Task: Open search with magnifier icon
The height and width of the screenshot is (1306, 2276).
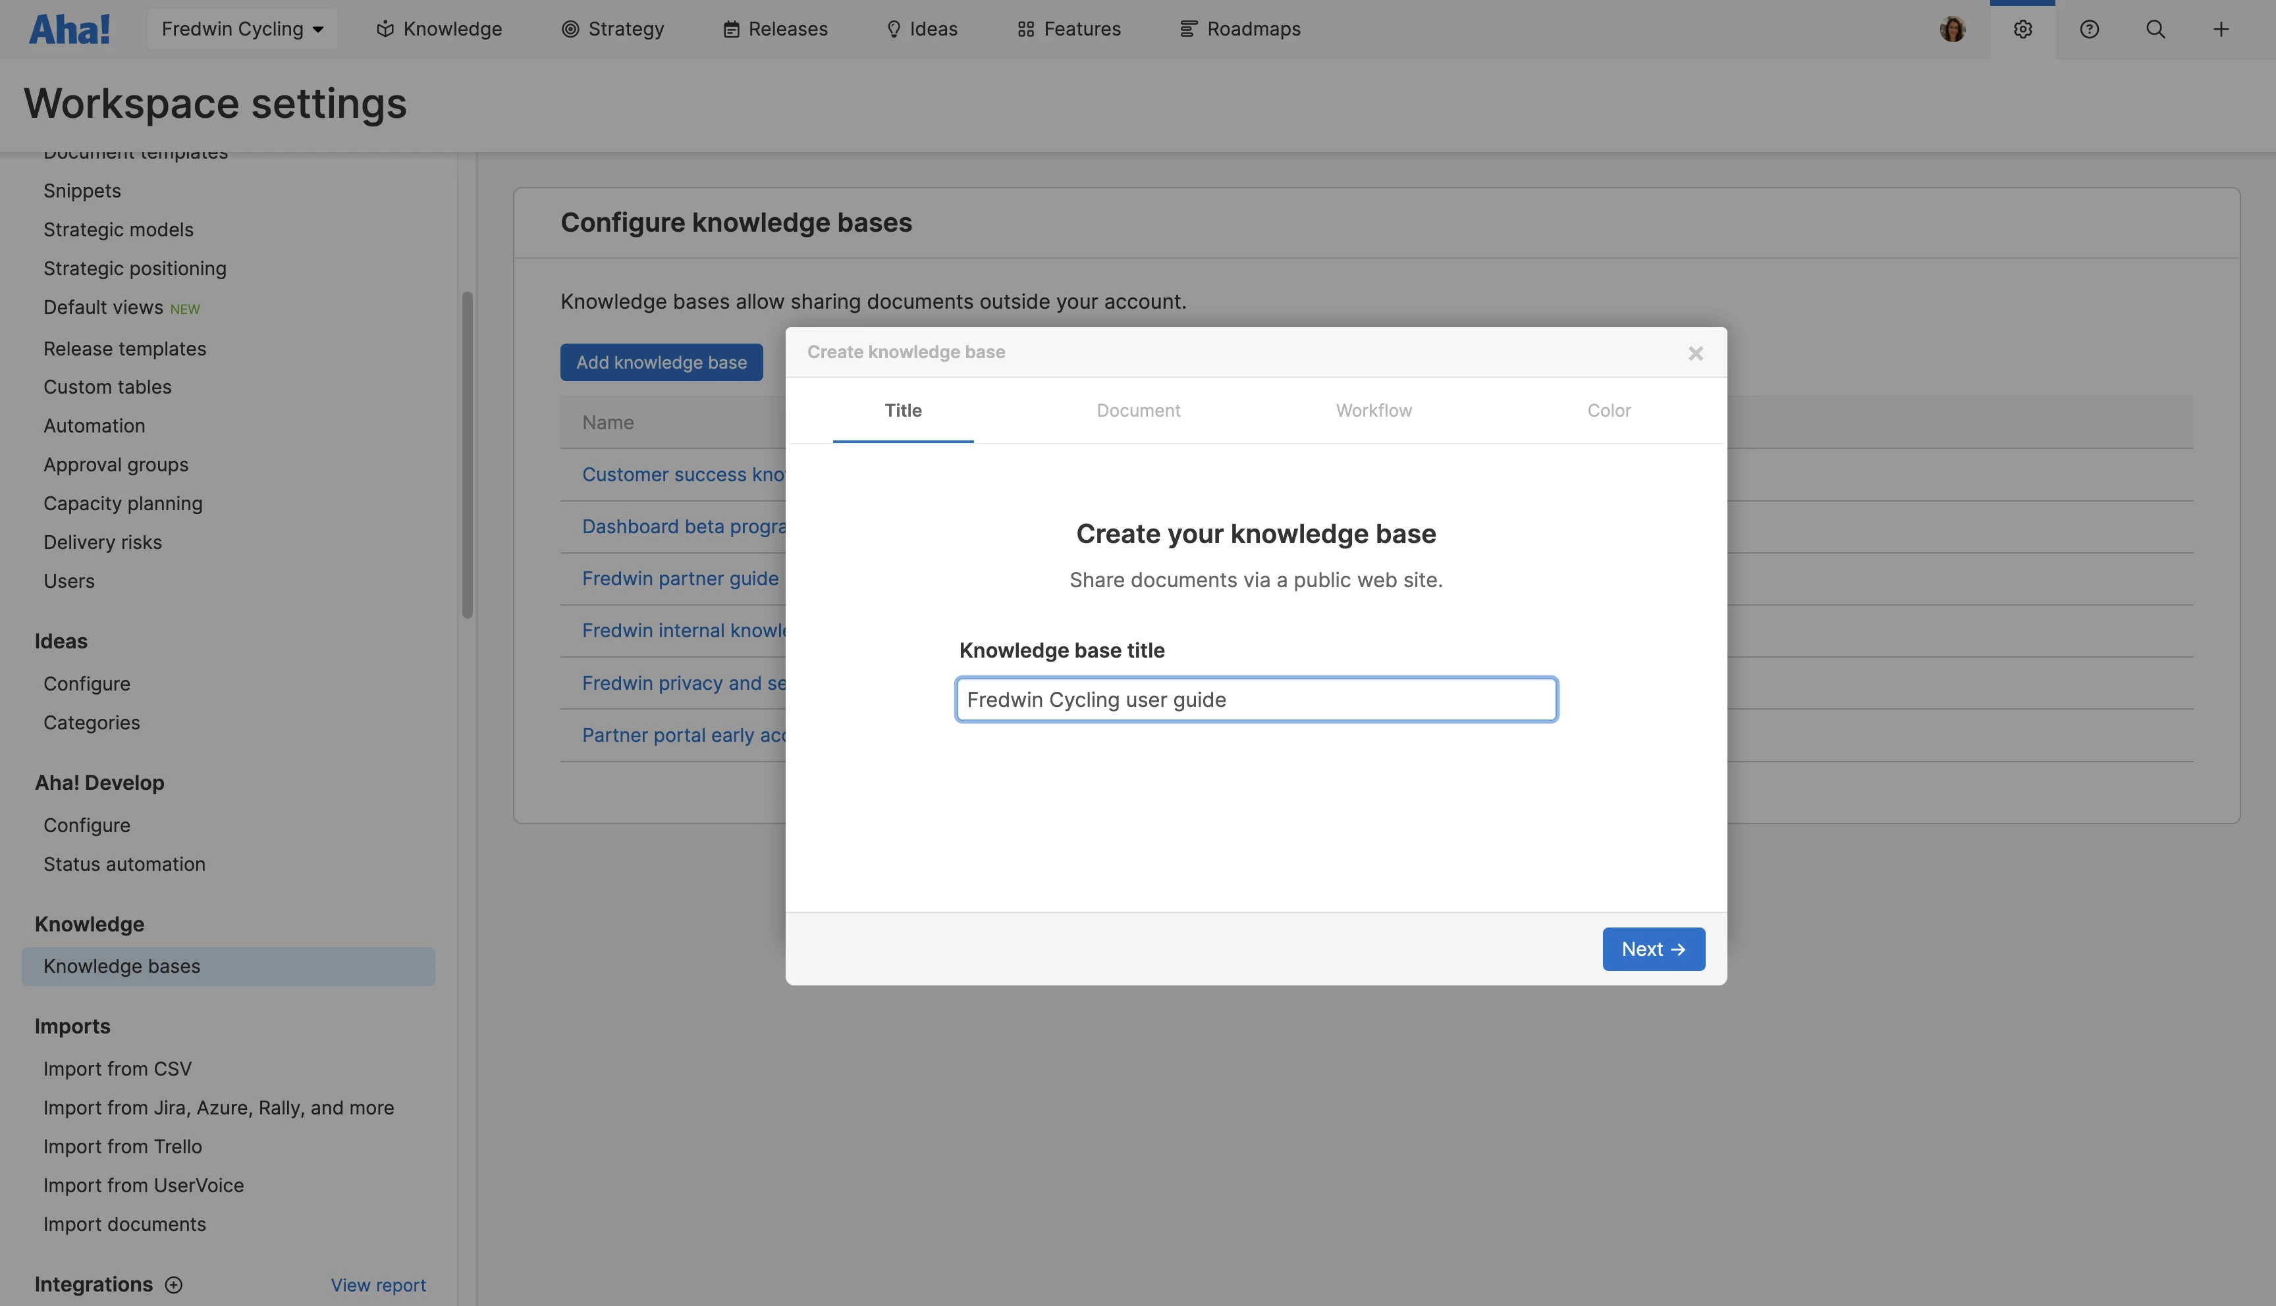Action: (2155, 29)
